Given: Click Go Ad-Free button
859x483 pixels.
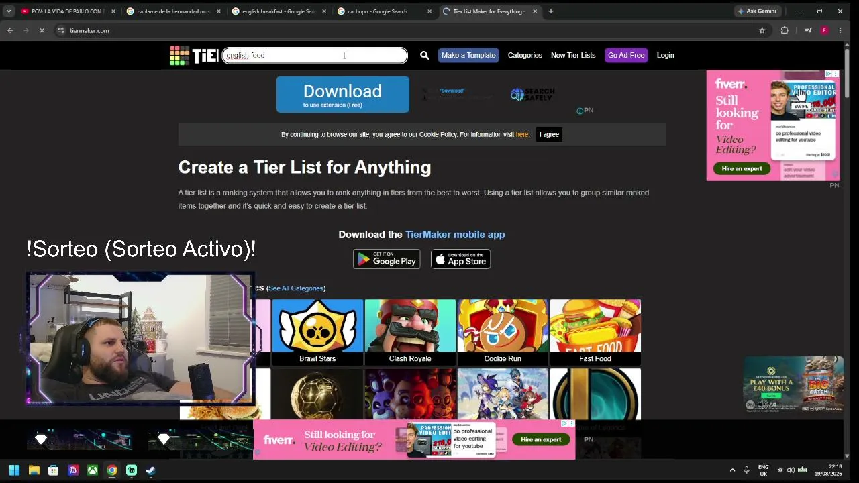Looking at the screenshot, I should tap(626, 56).
